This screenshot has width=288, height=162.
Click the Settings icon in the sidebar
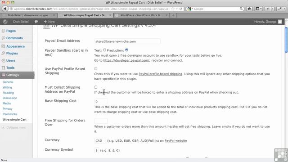pos(3,75)
